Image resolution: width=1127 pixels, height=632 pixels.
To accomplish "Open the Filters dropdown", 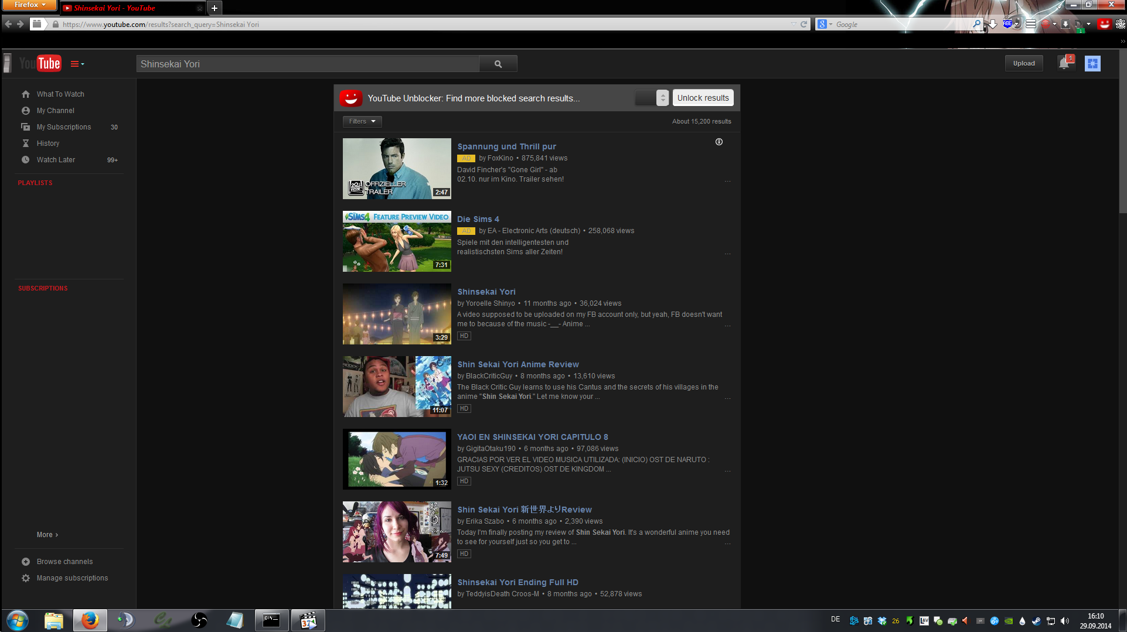I will click(x=362, y=121).
